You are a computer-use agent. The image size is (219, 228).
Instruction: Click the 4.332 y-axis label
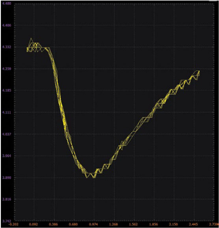pos(7,47)
